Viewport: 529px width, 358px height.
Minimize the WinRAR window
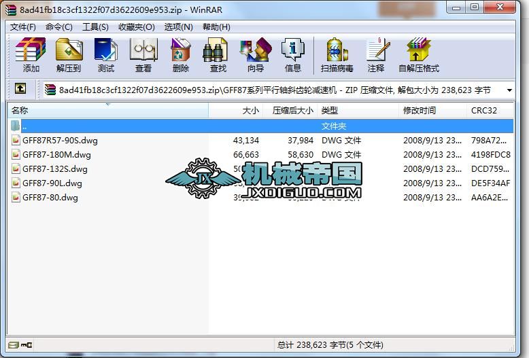[456, 7]
